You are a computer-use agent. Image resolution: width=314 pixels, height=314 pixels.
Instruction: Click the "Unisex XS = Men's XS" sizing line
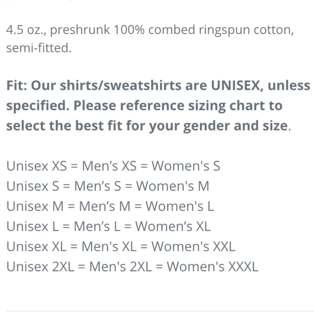coord(113,166)
